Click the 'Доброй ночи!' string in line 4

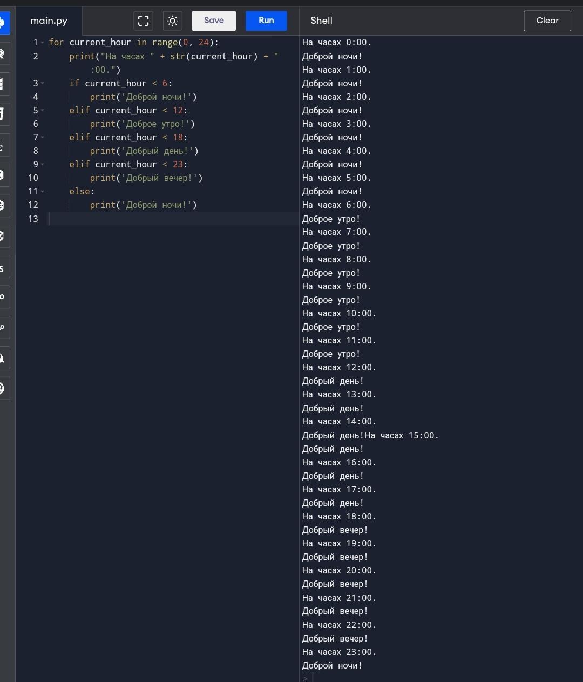157,97
